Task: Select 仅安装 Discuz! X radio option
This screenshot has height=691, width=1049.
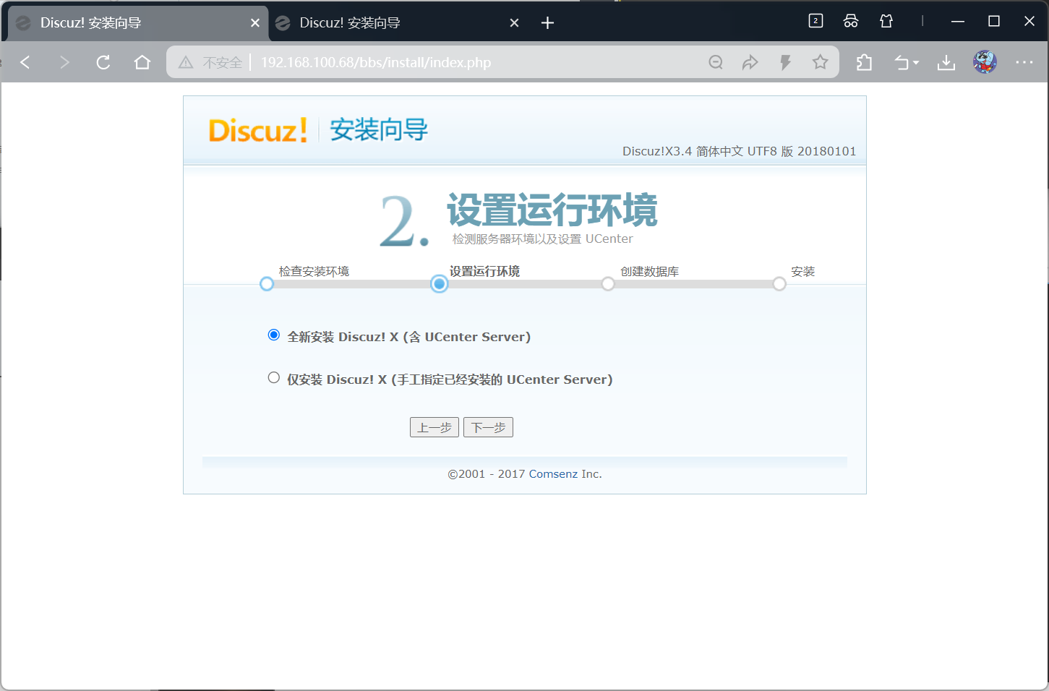Action: [274, 377]
